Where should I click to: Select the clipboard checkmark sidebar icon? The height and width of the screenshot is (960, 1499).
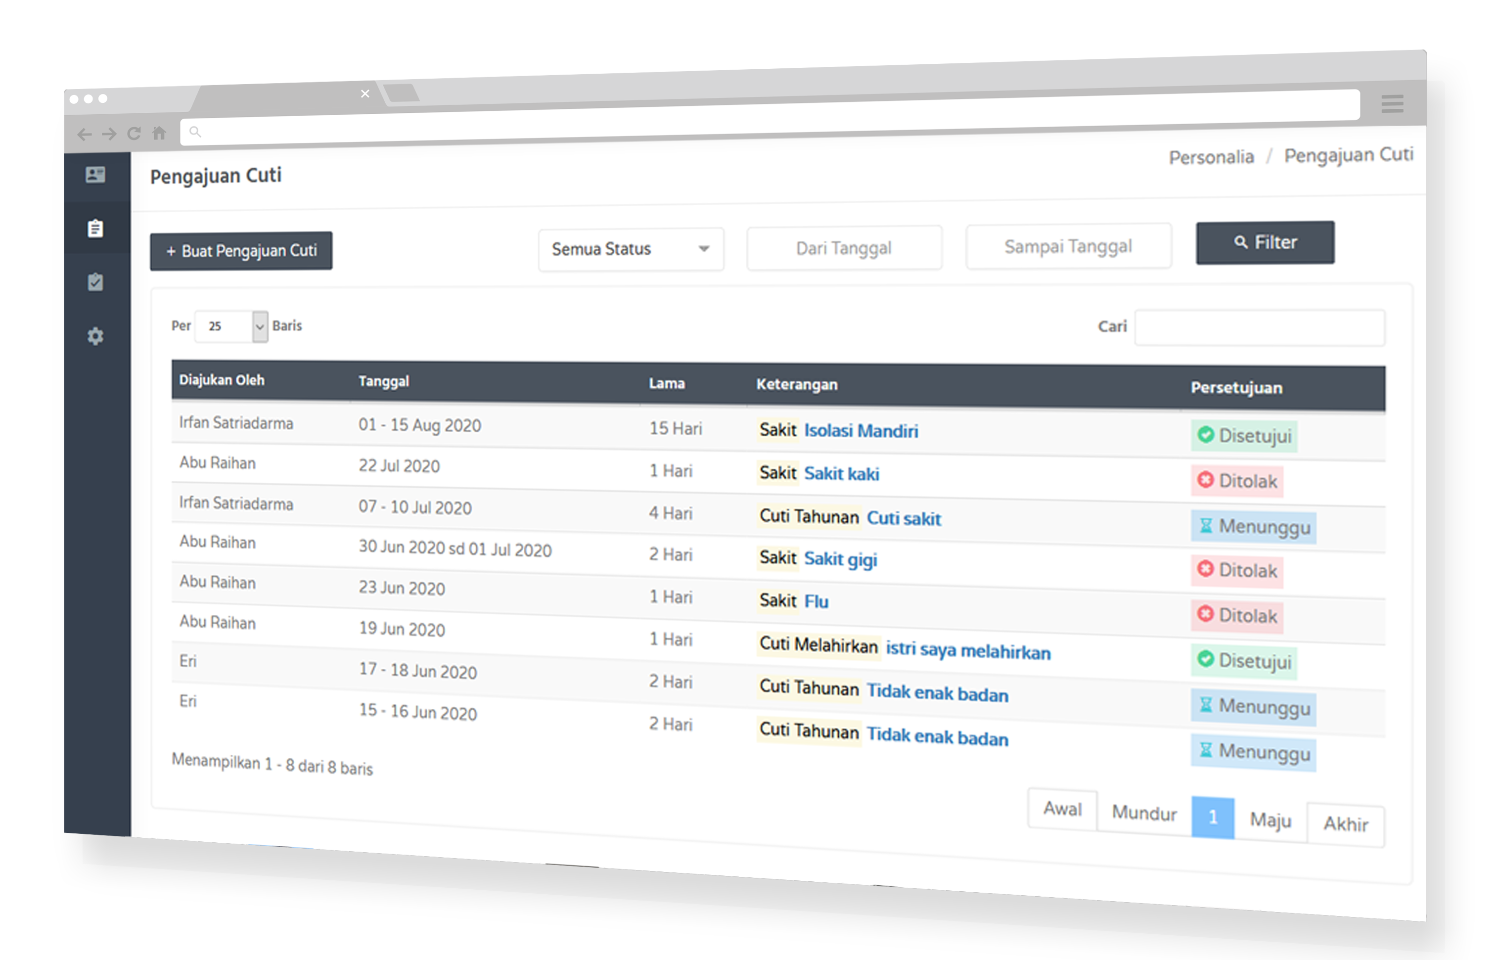pyautogui.click(x=95, y=282)
